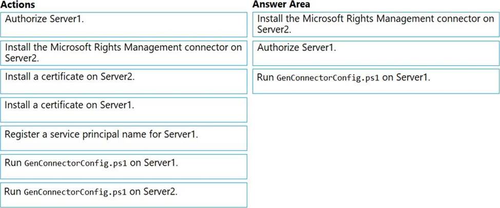This screenshot has height=208, width=500.
Task: Click the "Actions" column heading
Action: click(18, 5)
